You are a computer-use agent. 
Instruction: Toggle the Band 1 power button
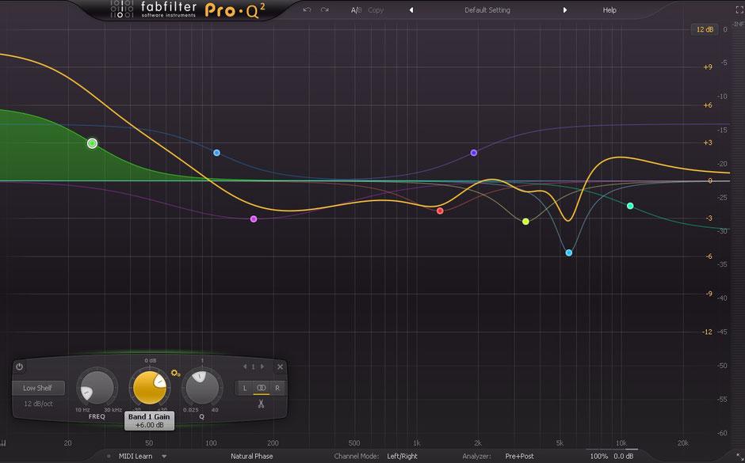click(x=18, y=367)
